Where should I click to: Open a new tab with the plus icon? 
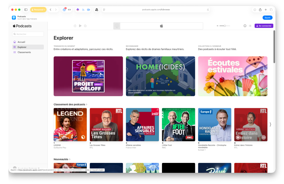pyautogui.click(x=266, y=10)
